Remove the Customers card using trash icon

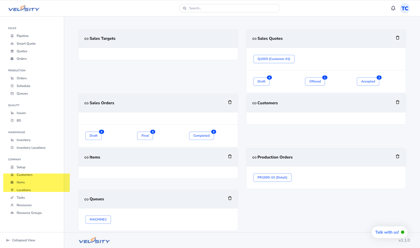click(x=397, y=102)
